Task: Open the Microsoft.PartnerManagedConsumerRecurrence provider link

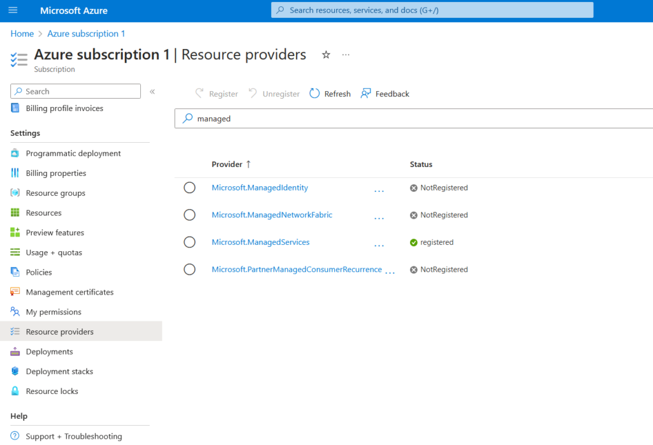Action: click(x=297, y=269)
